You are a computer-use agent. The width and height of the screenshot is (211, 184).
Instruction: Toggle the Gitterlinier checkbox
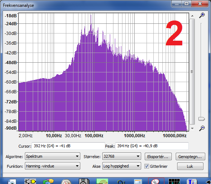pyautogui.click(x=147, y=166)
